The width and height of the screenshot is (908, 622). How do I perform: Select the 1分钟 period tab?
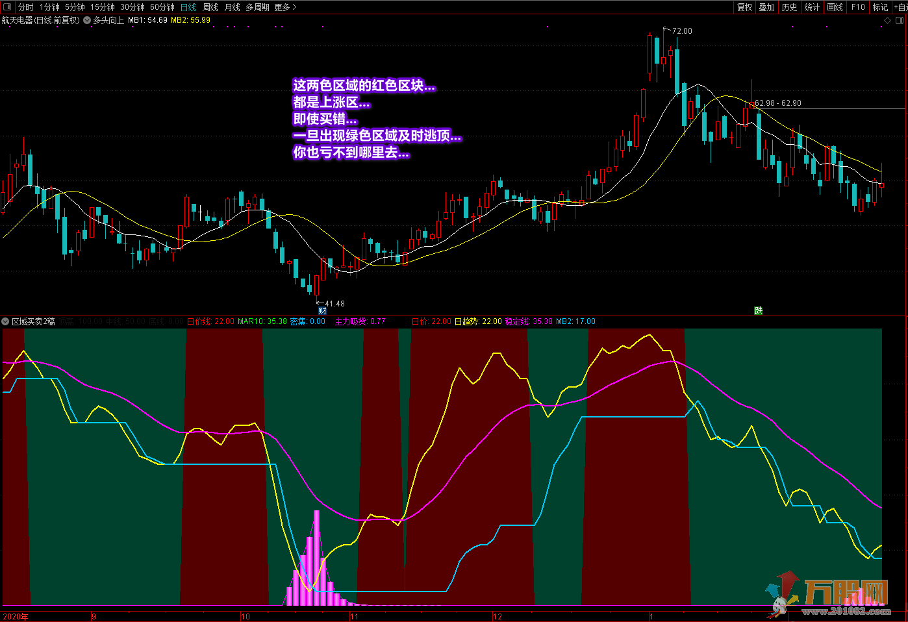(x=49, y=7)
